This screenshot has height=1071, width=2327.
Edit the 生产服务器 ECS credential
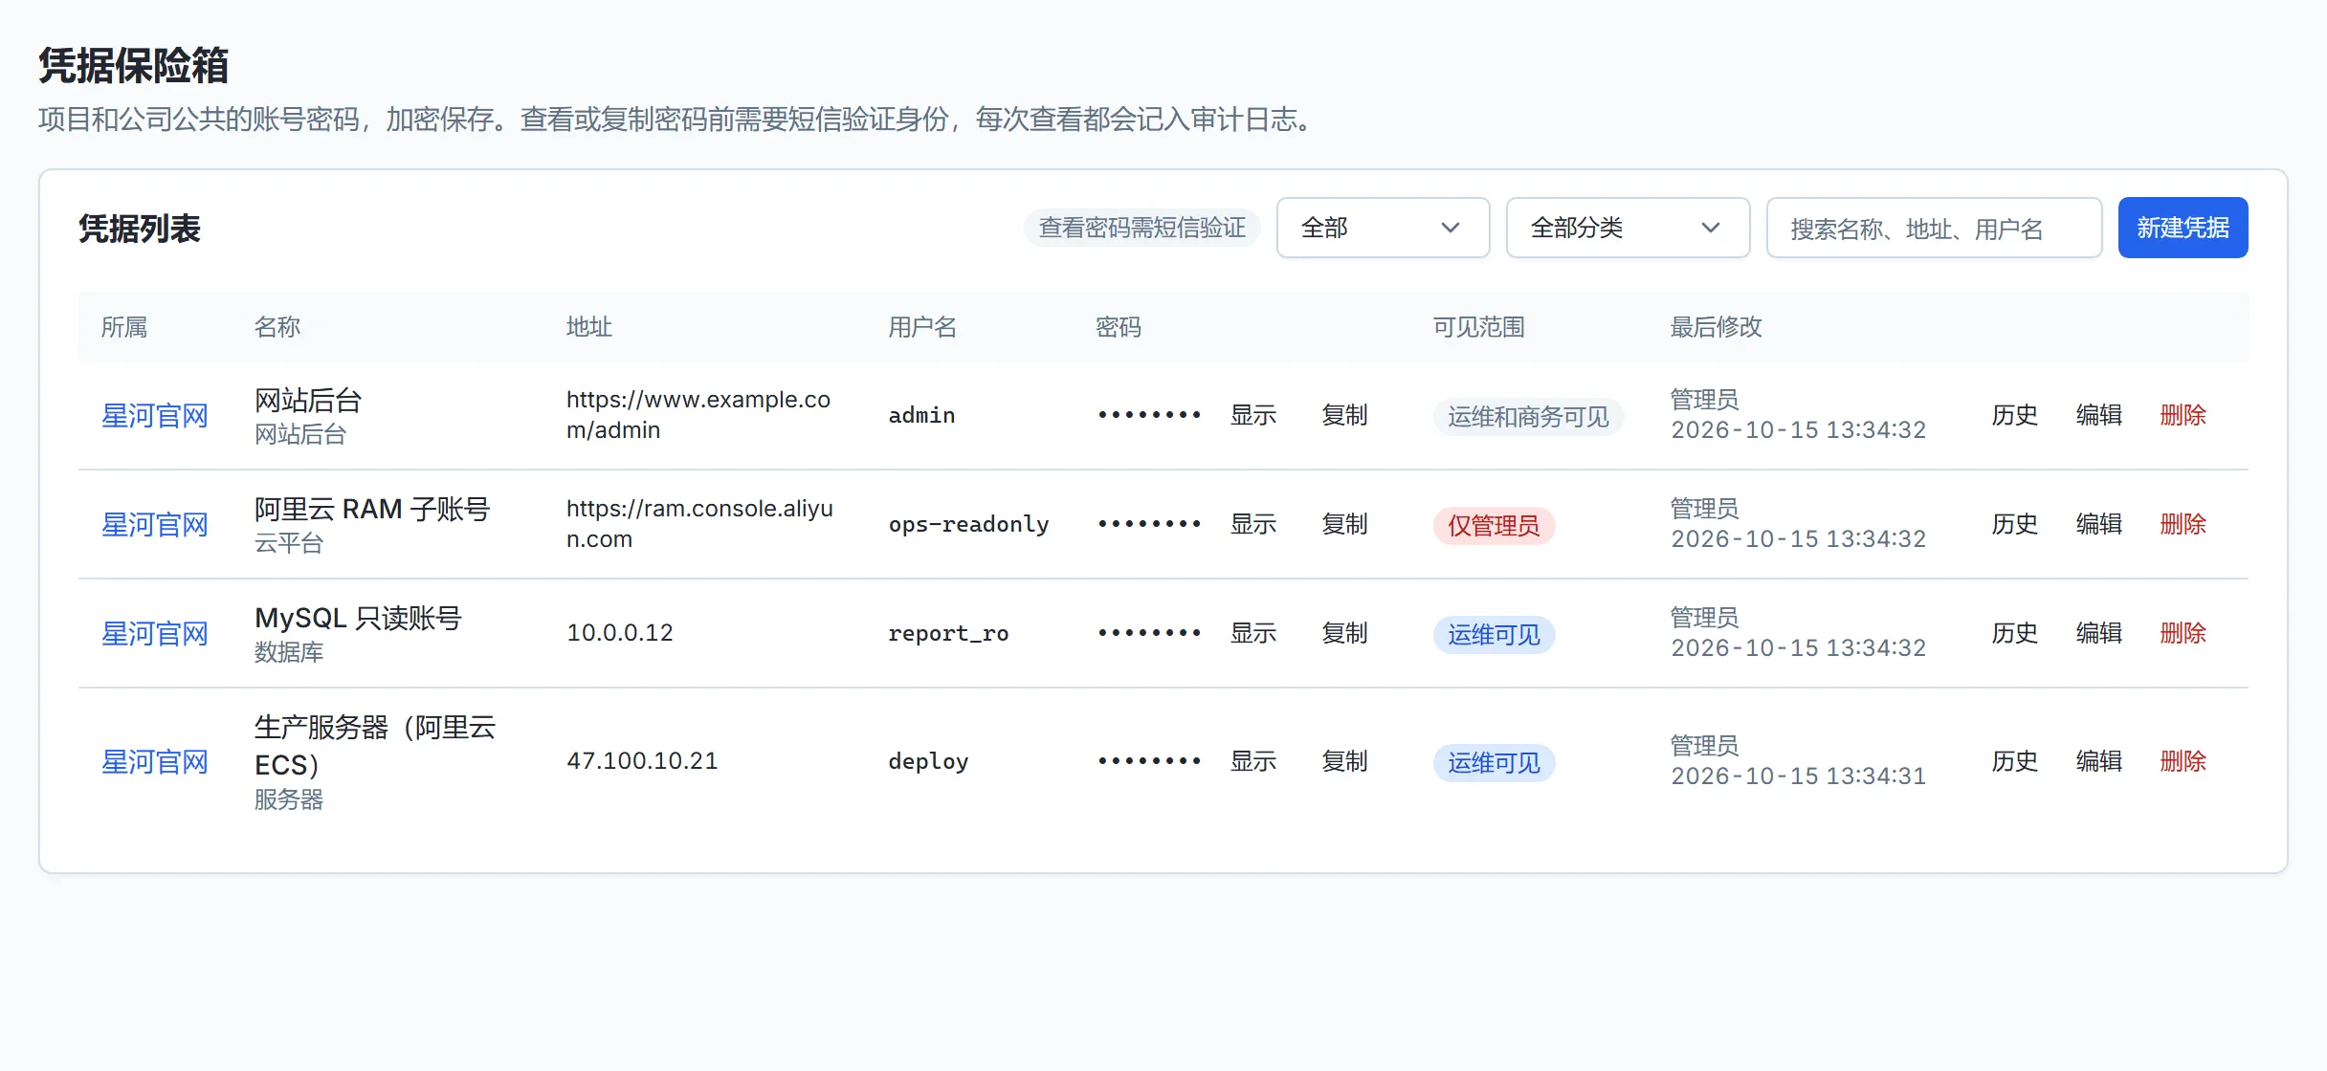pyautogui.click(x=2099, y=761)
